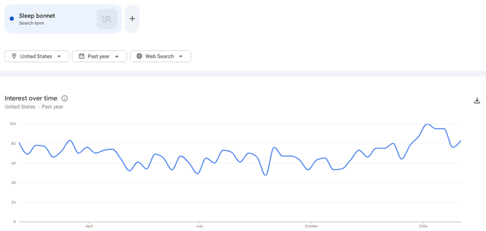
Task: Click the 2026 axis label
Action: click(x=423, y=226)
